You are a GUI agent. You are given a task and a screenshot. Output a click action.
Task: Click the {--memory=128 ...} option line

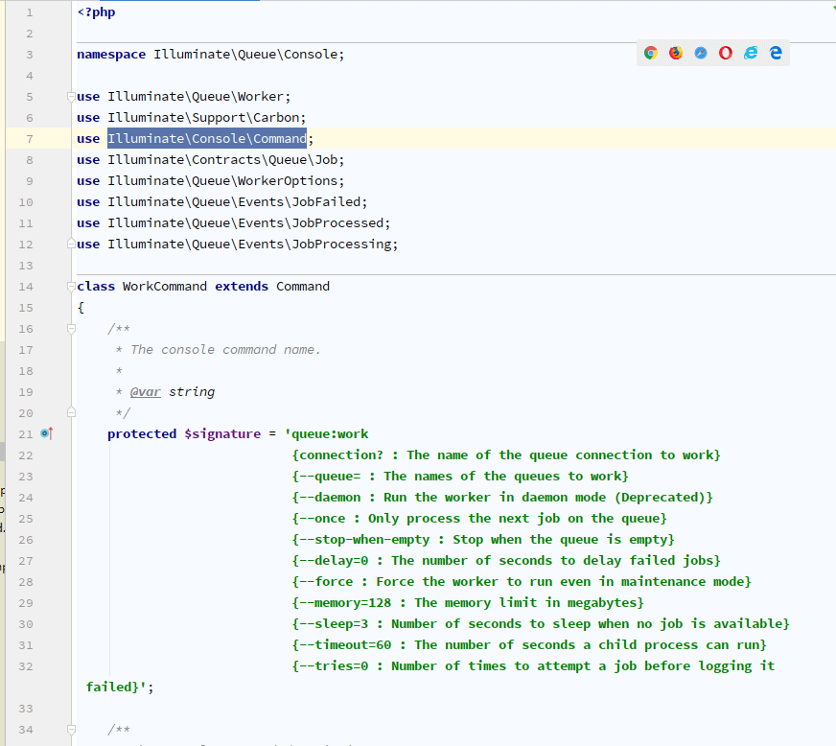pos(468,602)
